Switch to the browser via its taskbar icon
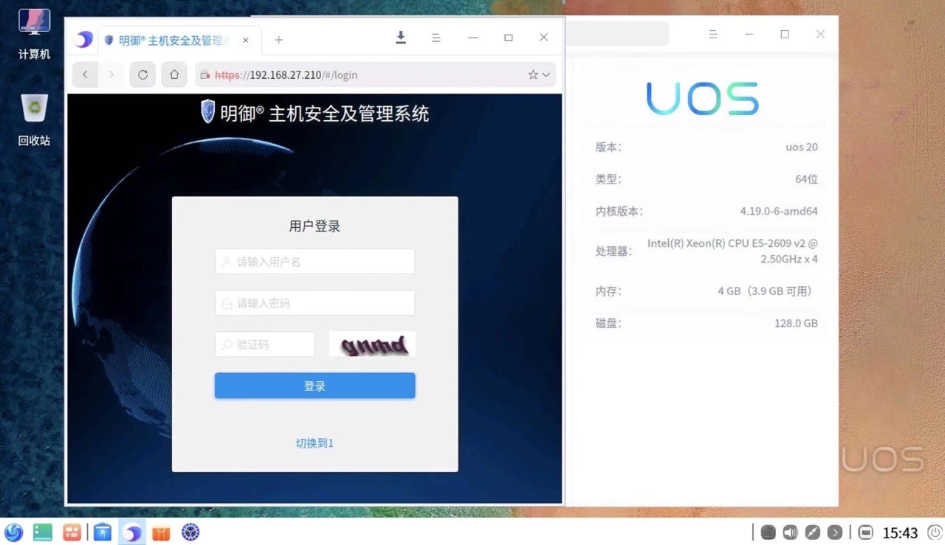 pyautogui.click(x=132, y=532)
